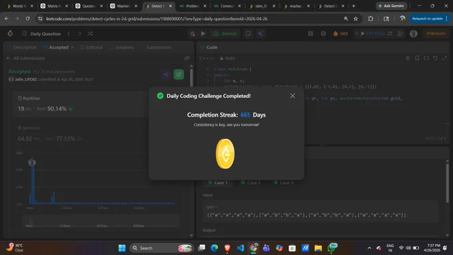Screen dimensions: 453x255
Task: Go to the previous question arrow
Action: (x=69, y=33)
